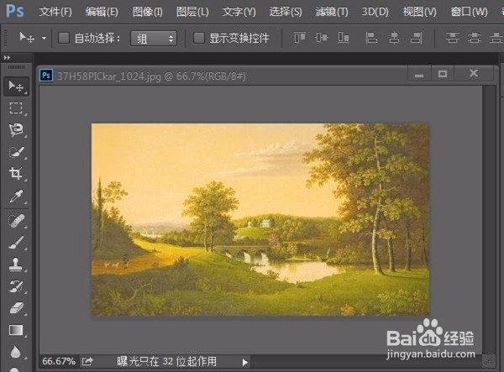Image resolution: width=504 pixels, height=372 pixels.
Task: Minimize the document window
Action: point(419,75)
